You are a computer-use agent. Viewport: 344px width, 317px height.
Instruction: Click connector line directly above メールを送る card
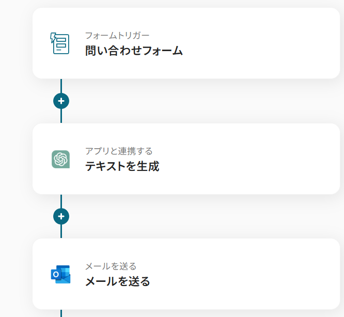(x=61, y=232)
